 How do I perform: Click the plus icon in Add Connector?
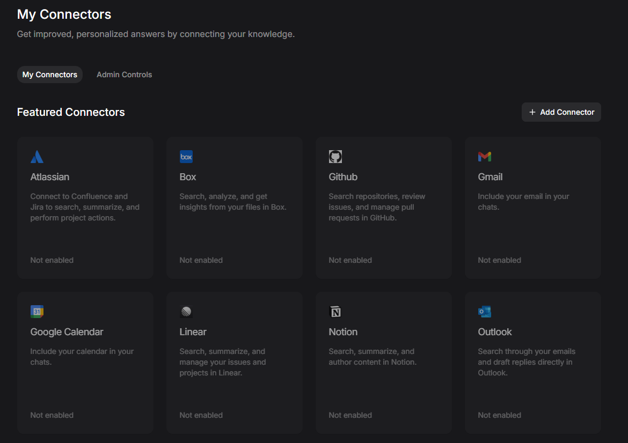tap(532, 113)
